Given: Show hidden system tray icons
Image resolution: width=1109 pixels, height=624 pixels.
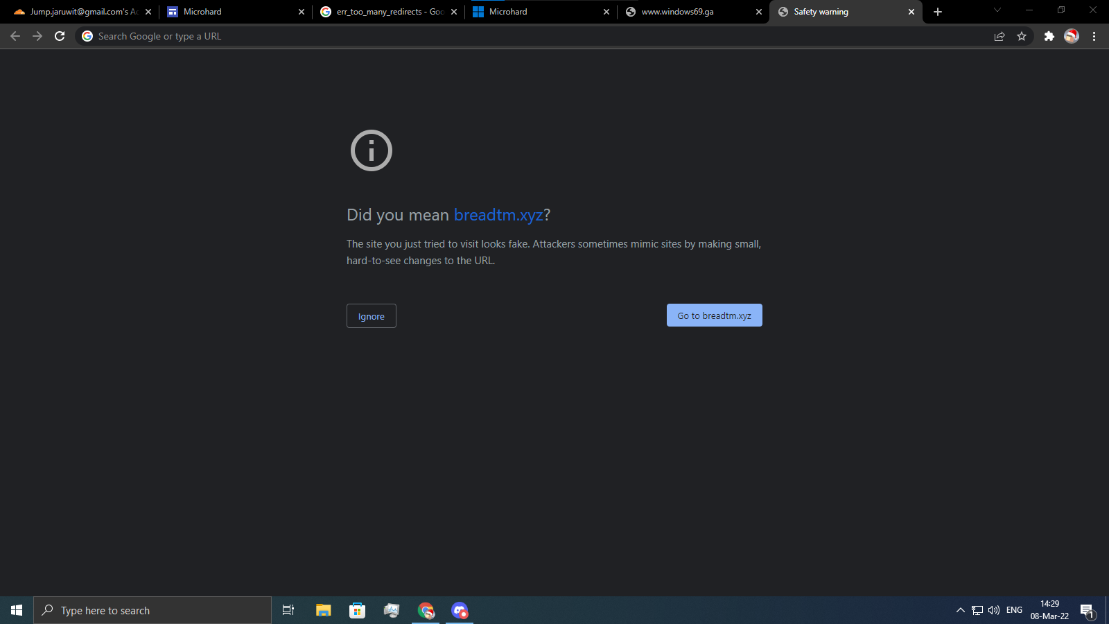Looking at the screenshot, I should point(960,610).
